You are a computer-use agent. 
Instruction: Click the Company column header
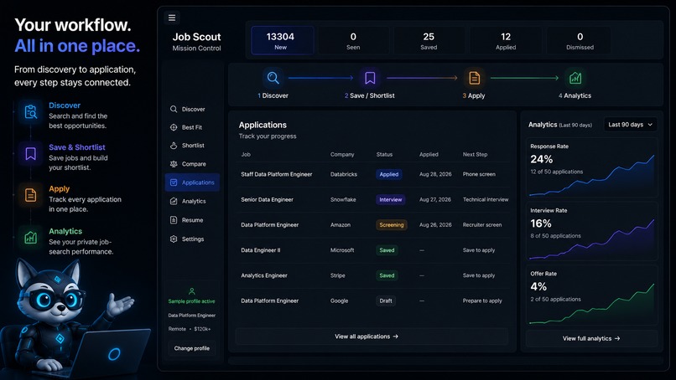pyautogui.click(x=342, y=154)
